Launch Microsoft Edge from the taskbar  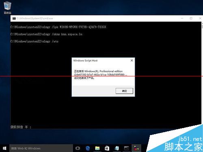click(88, 148)
